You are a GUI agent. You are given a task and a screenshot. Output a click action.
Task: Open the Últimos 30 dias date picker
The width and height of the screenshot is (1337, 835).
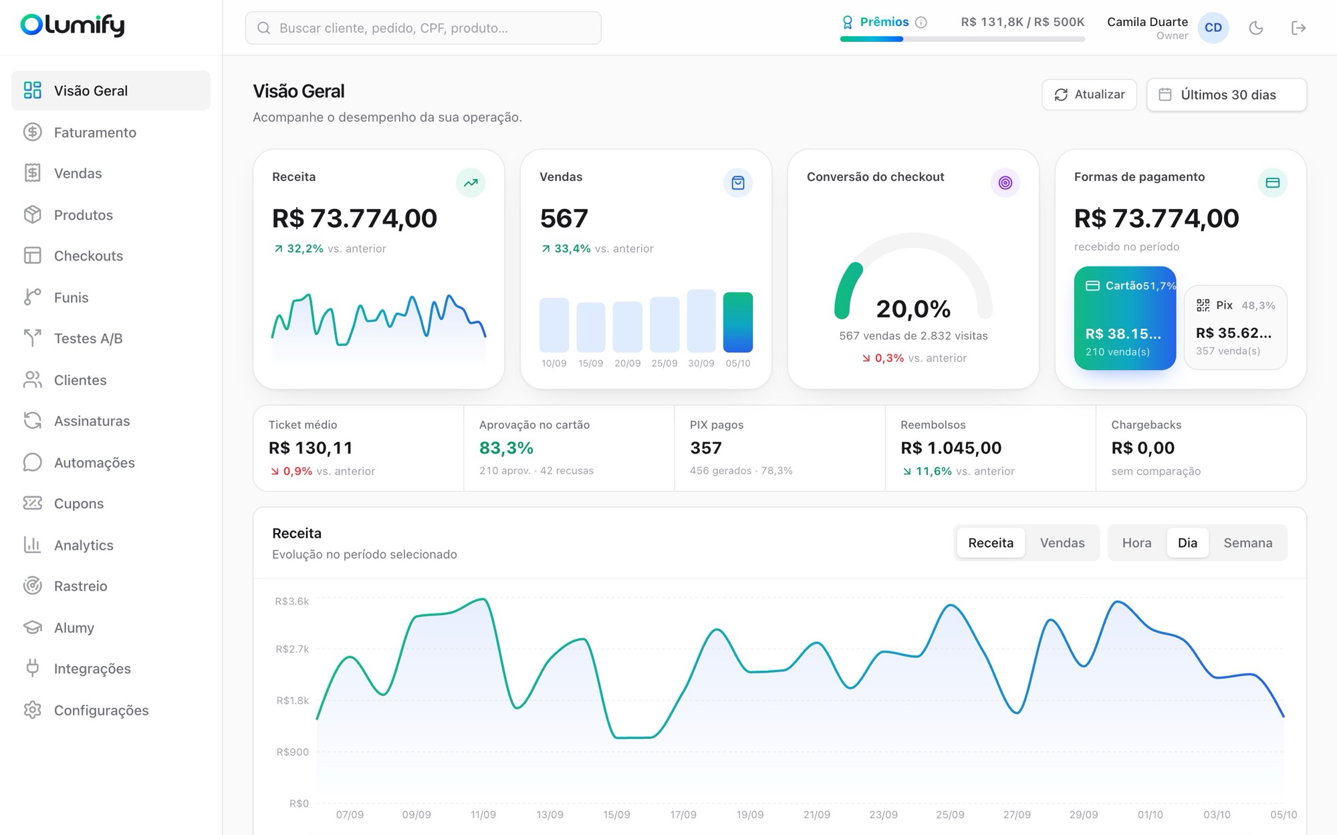click(x=1227, y=95)
